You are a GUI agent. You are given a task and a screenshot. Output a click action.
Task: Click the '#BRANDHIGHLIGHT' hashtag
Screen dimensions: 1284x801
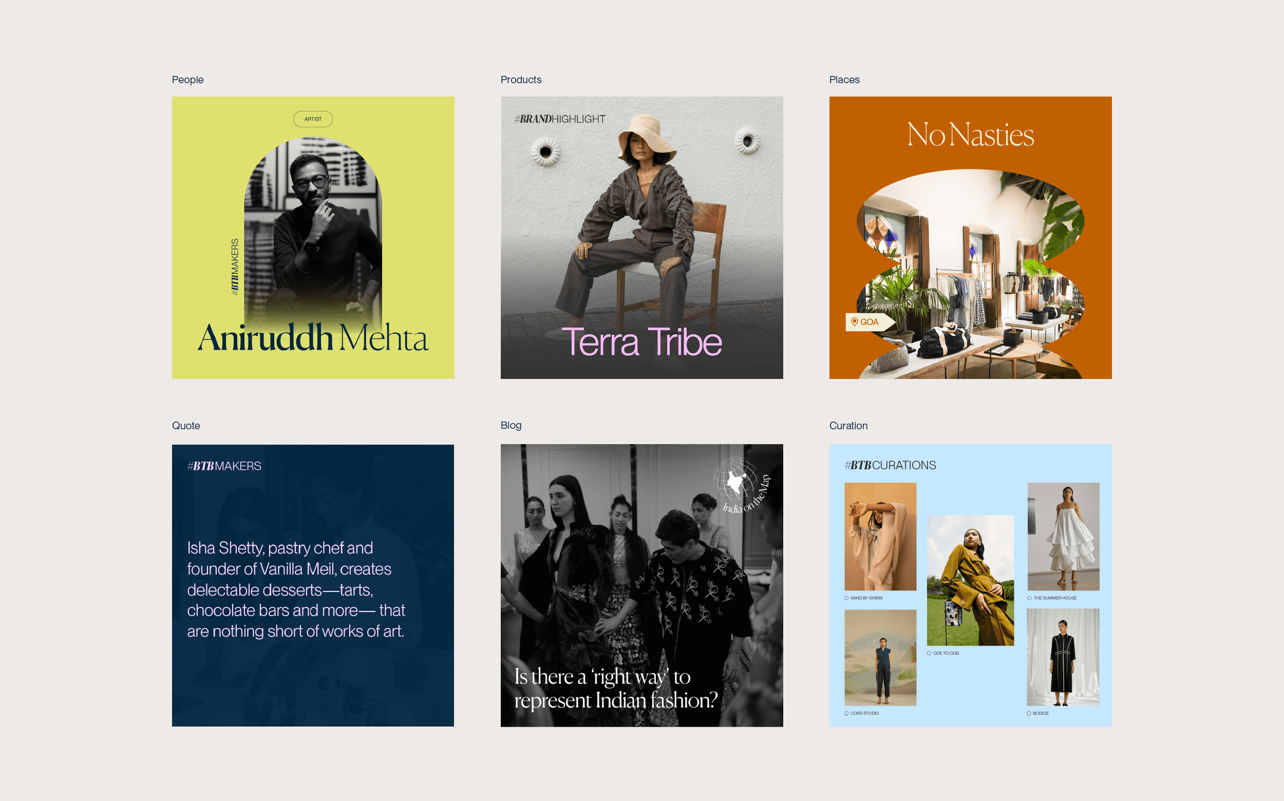click(x=560, y=119)
